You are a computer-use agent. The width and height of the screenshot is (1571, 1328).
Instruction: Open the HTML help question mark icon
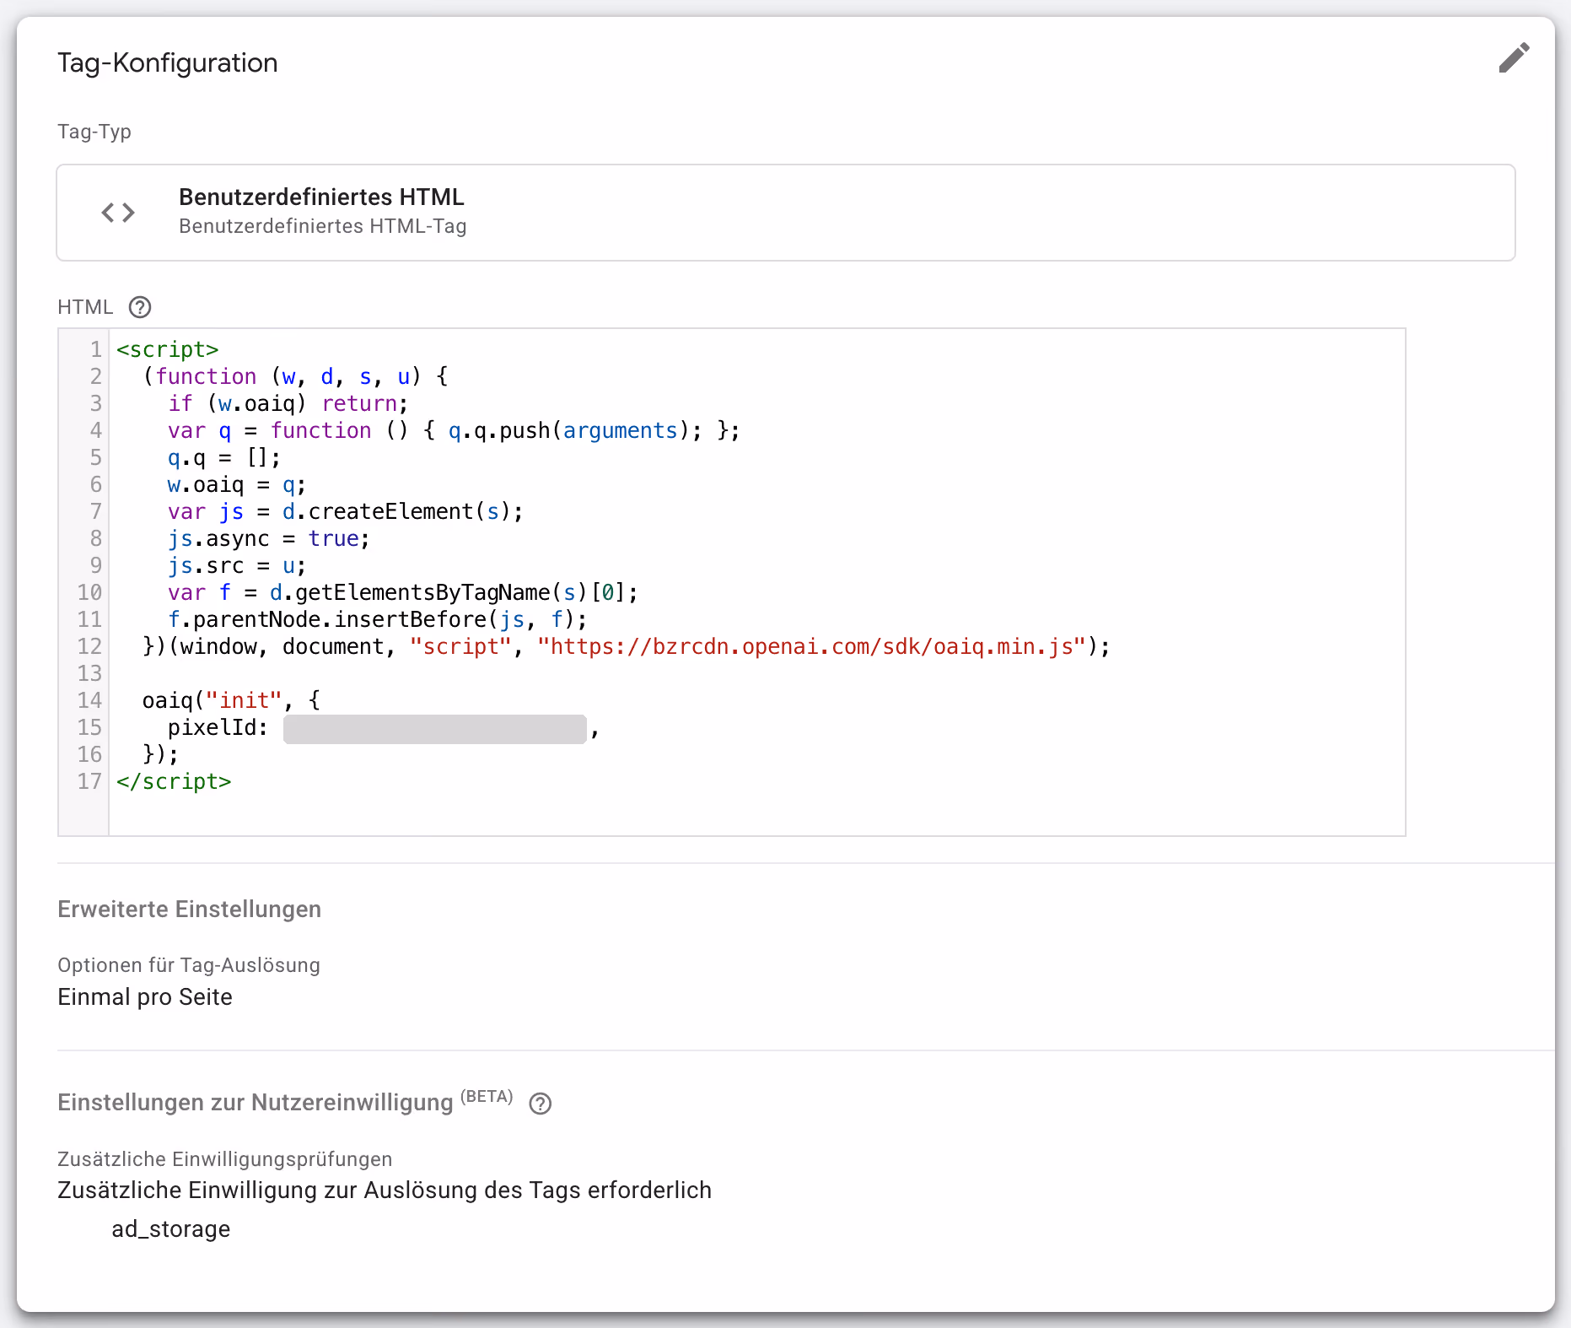point(140,307)
